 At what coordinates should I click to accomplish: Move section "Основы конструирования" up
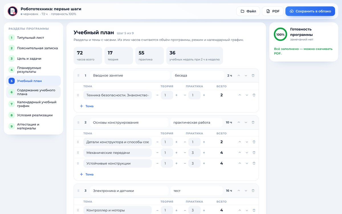point(239,122)
